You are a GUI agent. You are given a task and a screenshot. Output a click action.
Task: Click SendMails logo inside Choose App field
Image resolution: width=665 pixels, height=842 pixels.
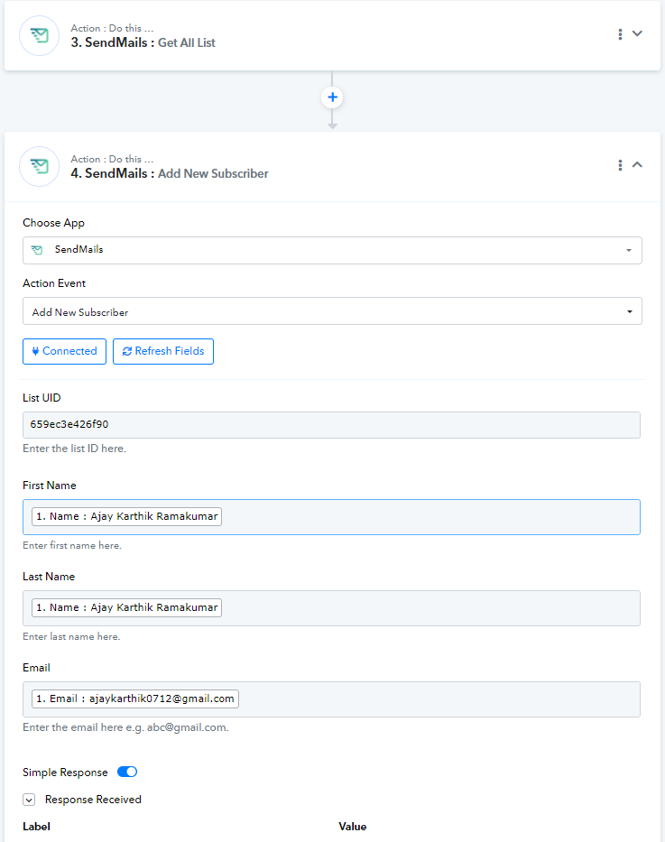pos(37,250)
